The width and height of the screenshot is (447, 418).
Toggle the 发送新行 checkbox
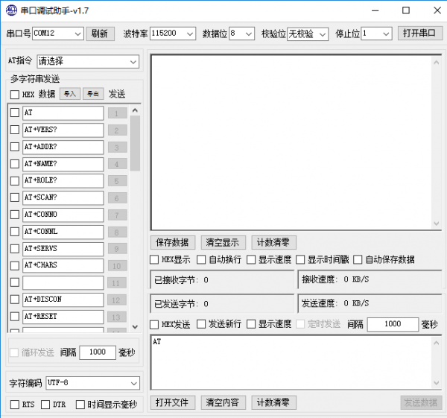point(201,324)
